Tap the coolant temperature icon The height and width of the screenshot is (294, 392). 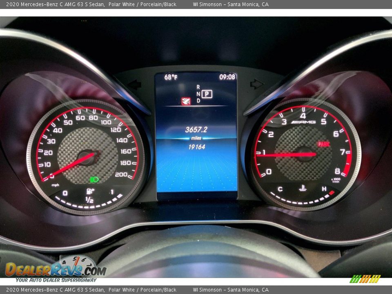[303, 188]
